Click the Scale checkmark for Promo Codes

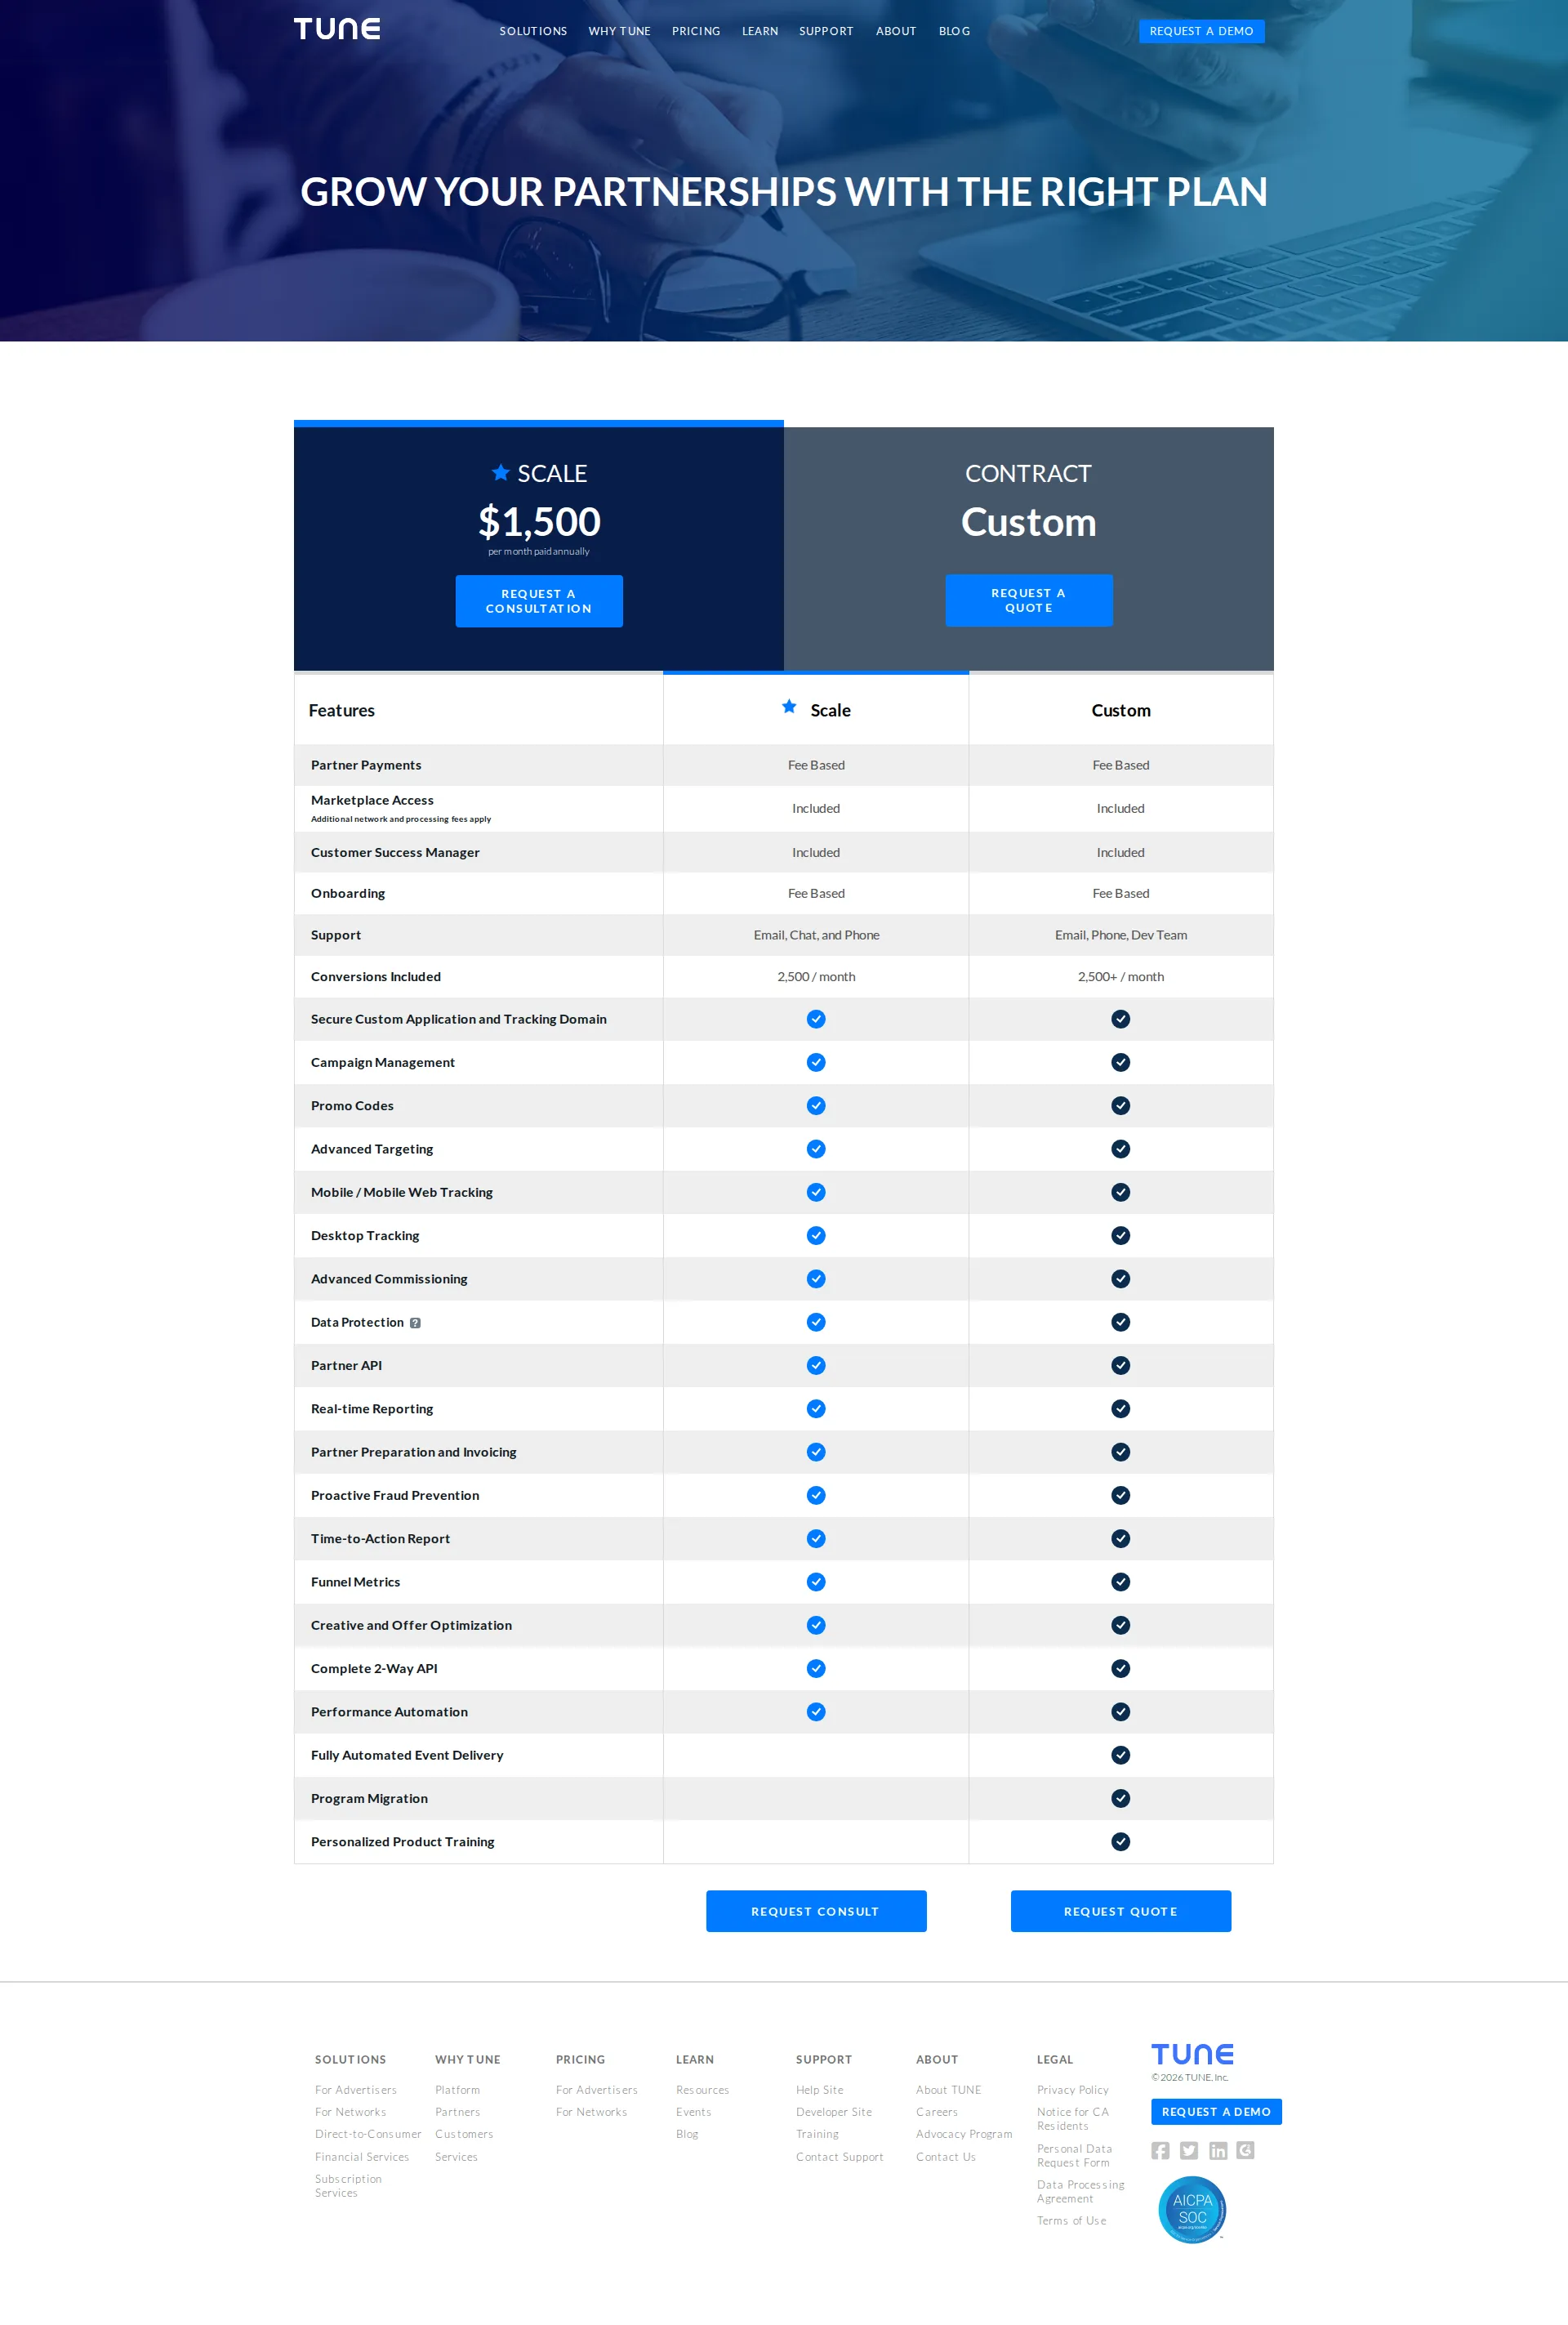(x=816, y=1105)
